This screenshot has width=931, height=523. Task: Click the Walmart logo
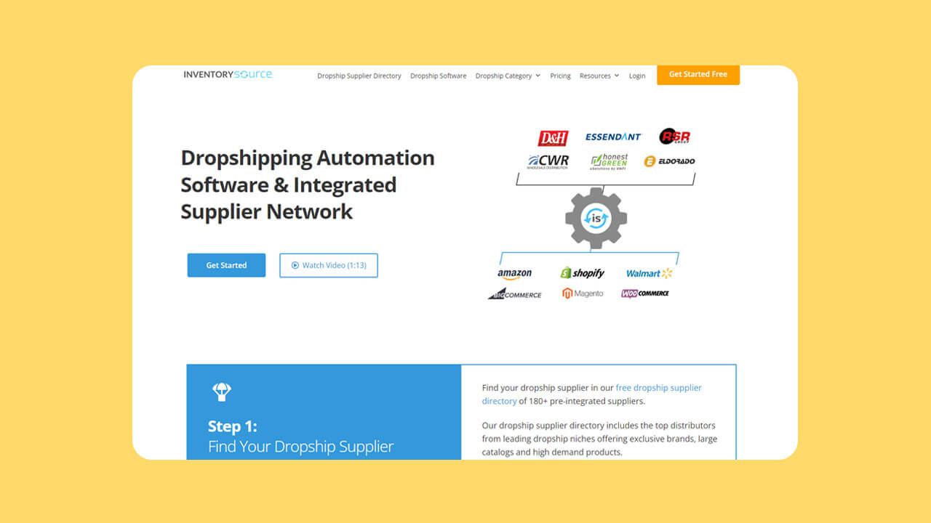649,273
